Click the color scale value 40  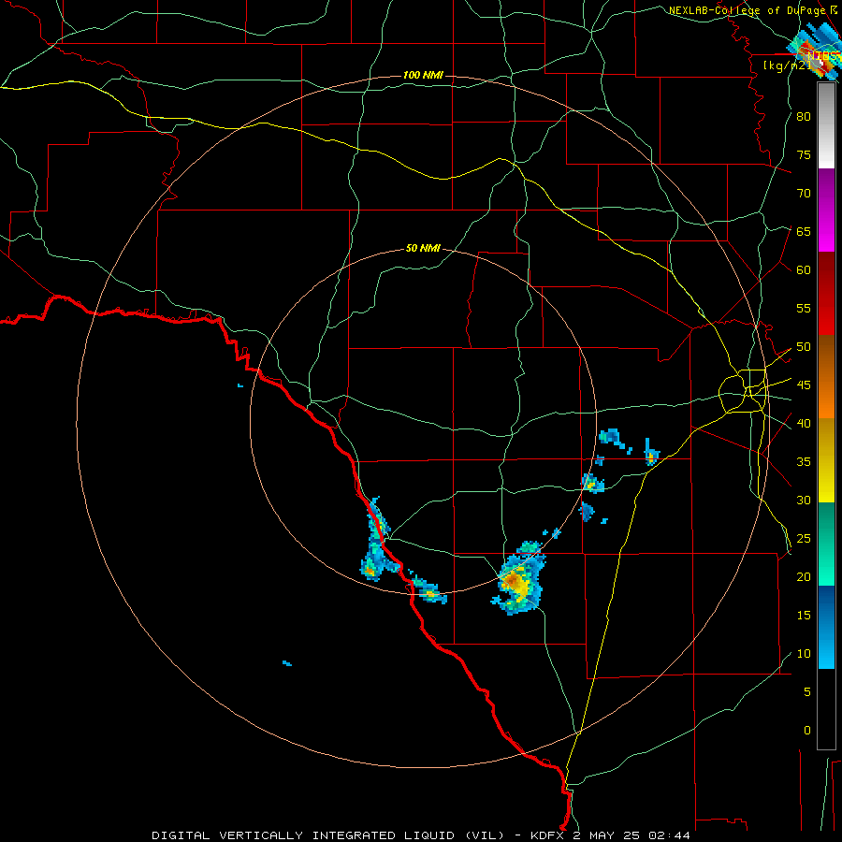[x=804, y=423]
